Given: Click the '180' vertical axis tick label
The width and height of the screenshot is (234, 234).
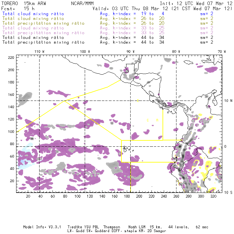Looking at the screenshot, I should click(11, 82).
